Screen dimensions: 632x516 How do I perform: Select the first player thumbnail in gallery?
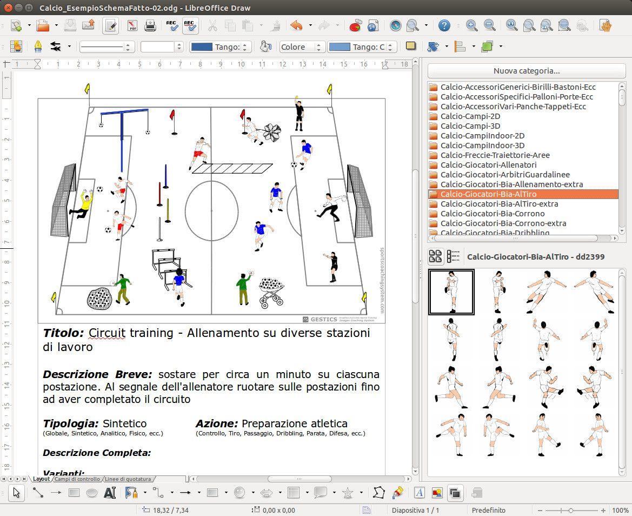[451, 292]
